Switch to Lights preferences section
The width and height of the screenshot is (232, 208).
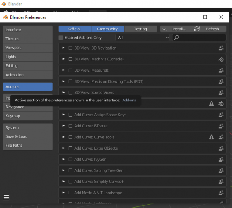[x=28, y=57]
